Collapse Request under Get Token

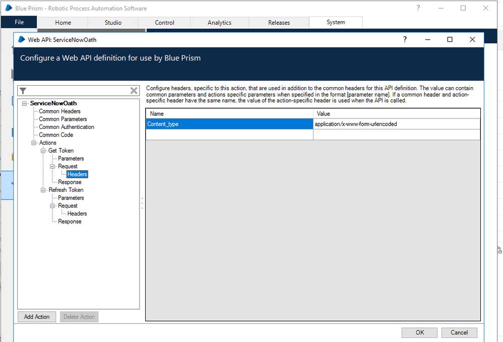pyautogui.click(x=52, y=166)
